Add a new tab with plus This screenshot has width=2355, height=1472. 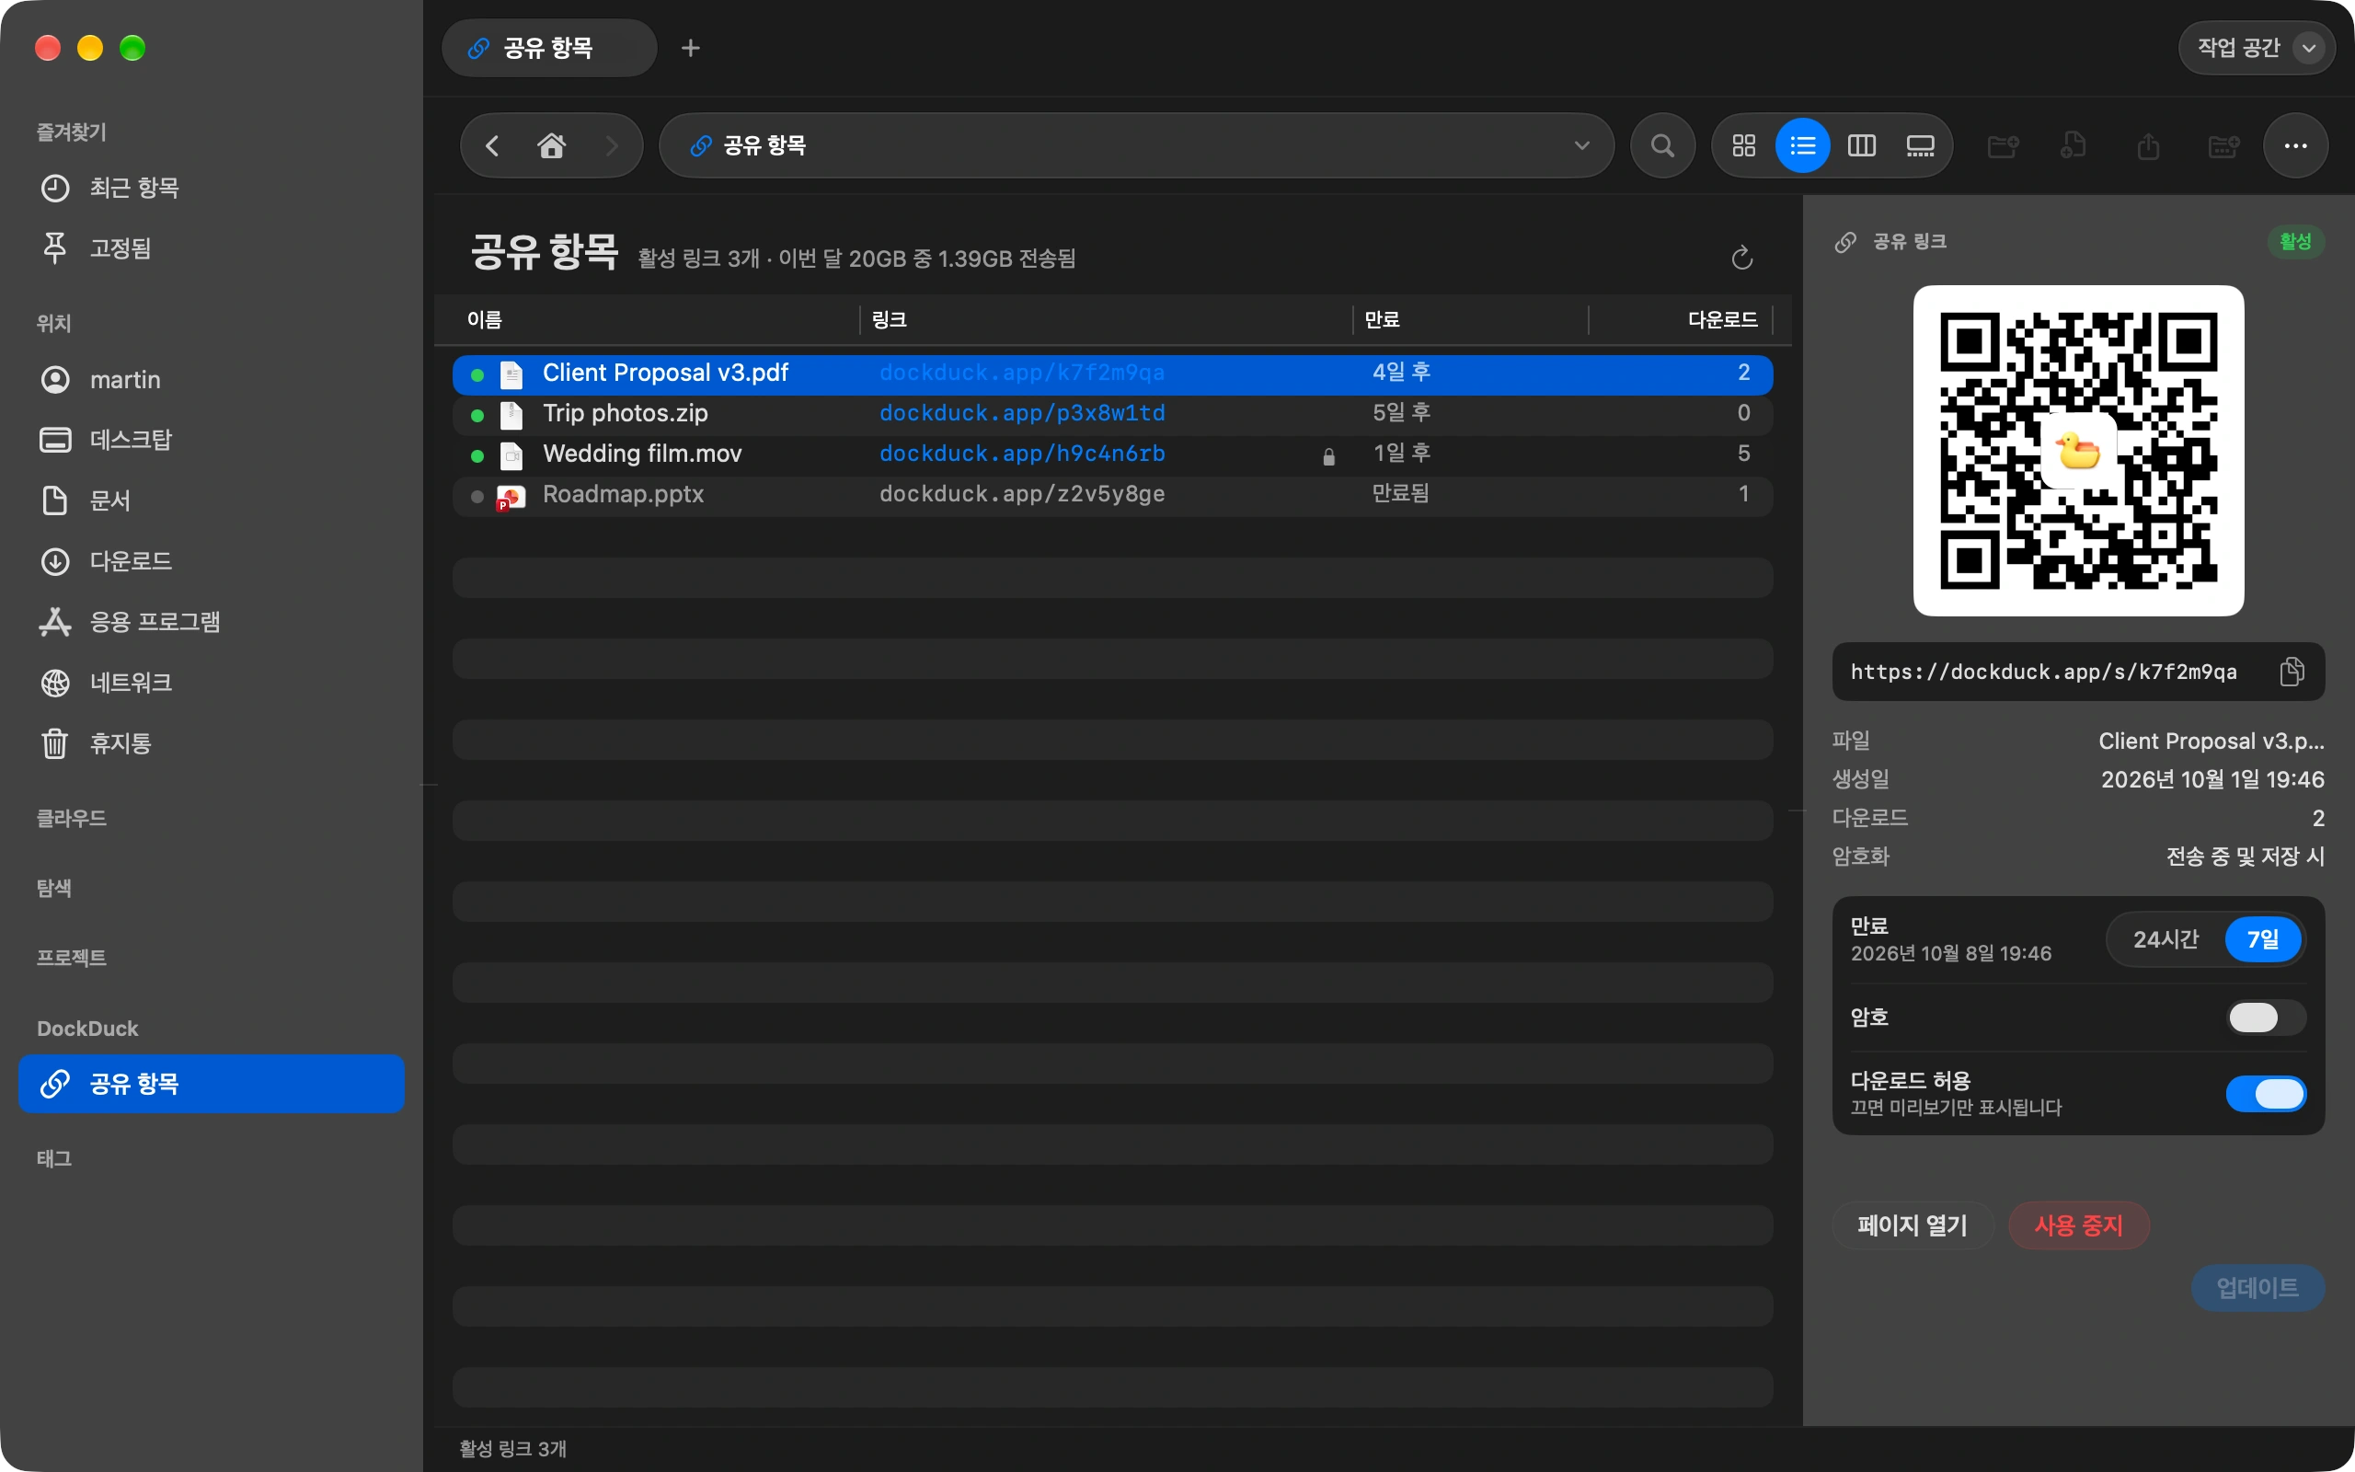tap(690, 48)
